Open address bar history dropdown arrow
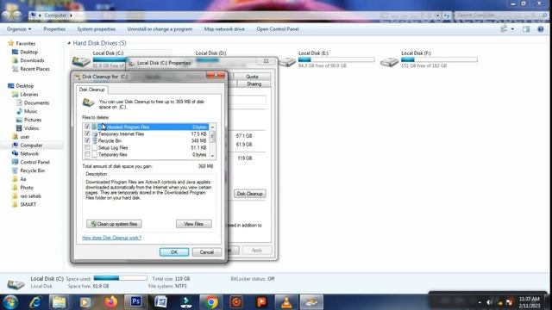Image resolution: width=552 pixels, height=310 pixels. (x=438, y=15)
